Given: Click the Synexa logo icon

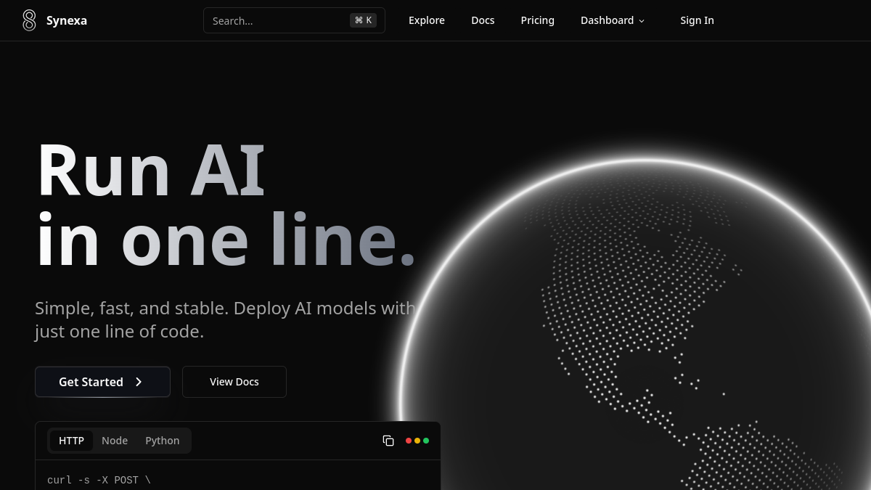Looking at the screenshot, I should tap(29, 20).
